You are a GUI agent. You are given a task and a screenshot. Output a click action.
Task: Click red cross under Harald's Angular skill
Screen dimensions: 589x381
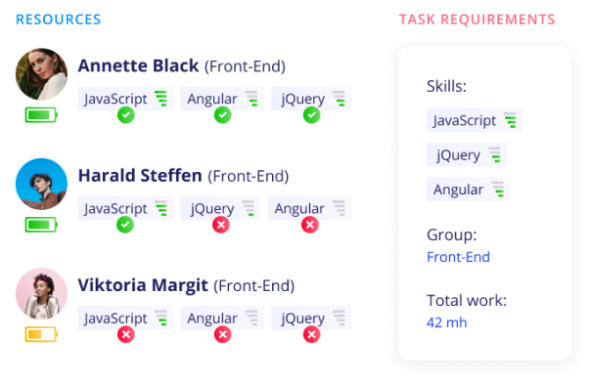tap(310, 225)
